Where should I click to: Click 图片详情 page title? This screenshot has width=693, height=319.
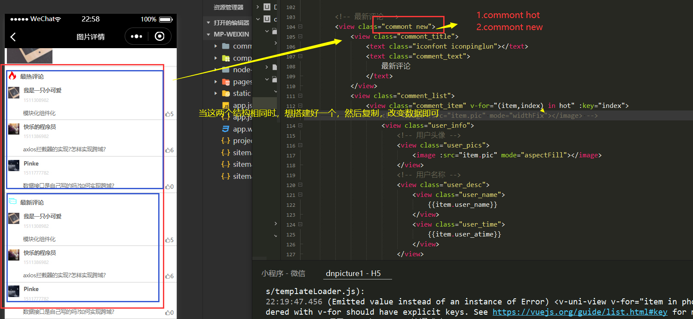tap(91, 37)
